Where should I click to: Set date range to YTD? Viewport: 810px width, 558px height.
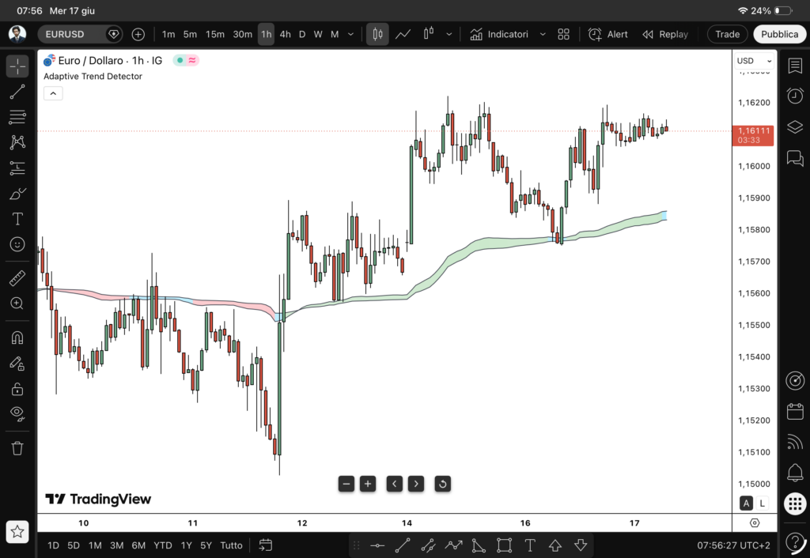tap(163, 545)
